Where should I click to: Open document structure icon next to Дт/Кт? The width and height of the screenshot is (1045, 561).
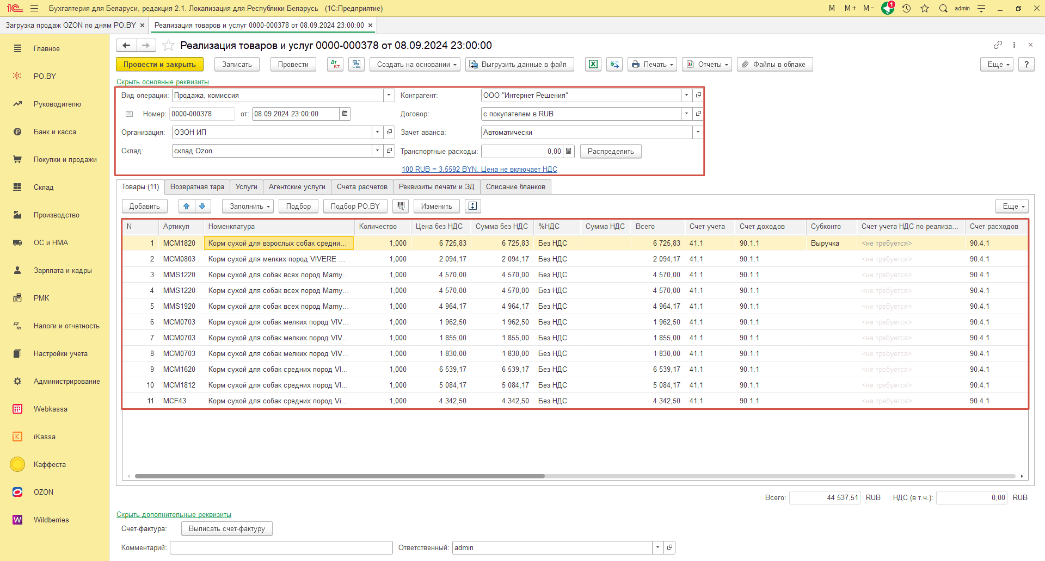click(356, 64)
